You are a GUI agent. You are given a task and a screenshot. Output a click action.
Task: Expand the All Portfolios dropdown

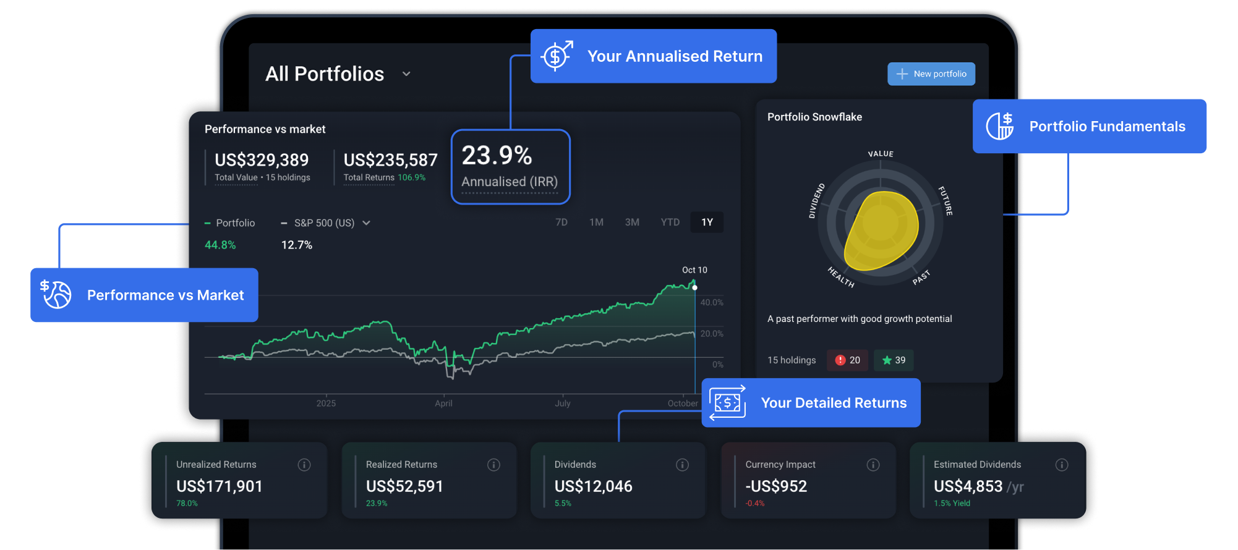(x=406, y=74)
